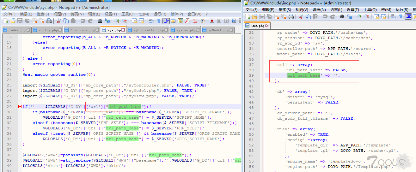Open Replace tool in sys.php window
The width and height of the screenshot is (416, 172).
click(x=107, y=21)
